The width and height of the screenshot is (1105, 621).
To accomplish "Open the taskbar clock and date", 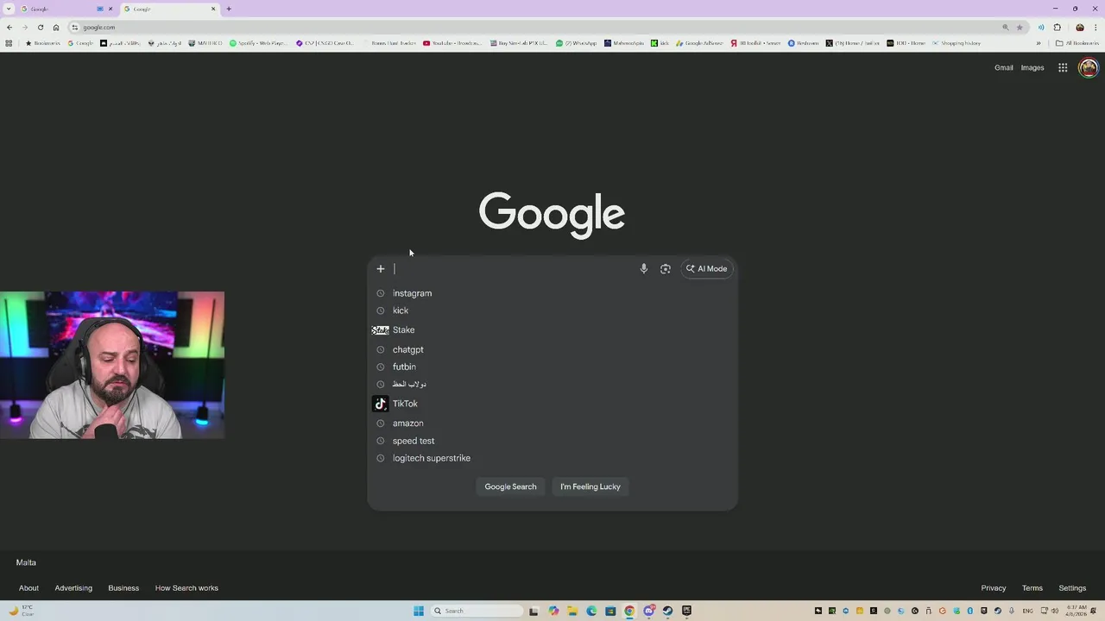I will (x=1075, y=611).
